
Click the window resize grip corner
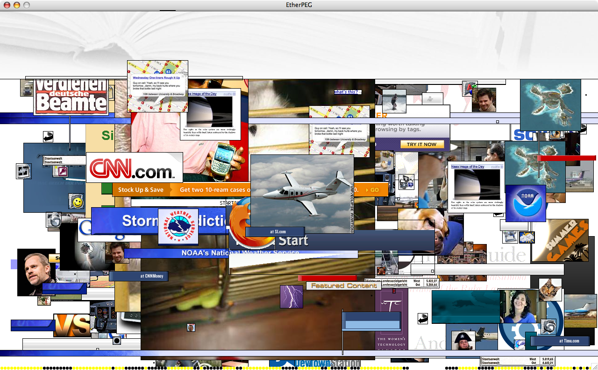(594, 366)
